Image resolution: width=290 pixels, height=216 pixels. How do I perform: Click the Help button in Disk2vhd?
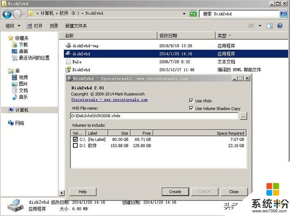82,192
